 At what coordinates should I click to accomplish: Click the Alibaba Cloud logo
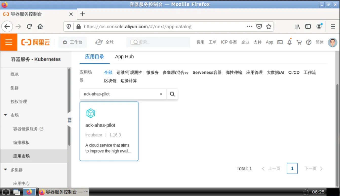[35, 42]
